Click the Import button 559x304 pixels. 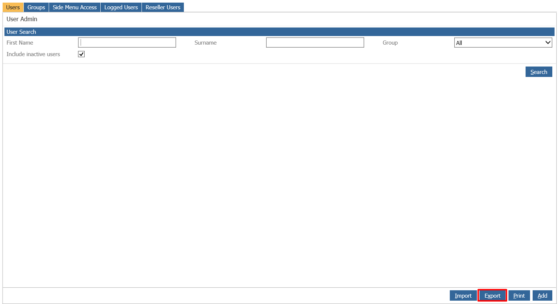click(463, 295)
